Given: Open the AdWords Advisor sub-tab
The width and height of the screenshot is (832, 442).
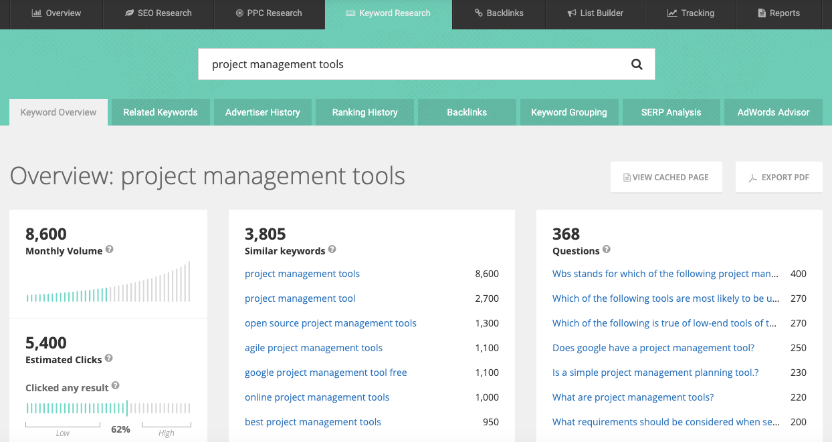Looking at the screenshot, I should coord(774,112).
